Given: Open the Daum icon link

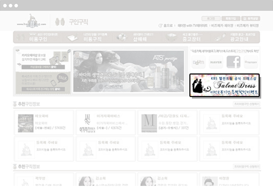Looking at the screenshot, I should [x=199, y=62].
